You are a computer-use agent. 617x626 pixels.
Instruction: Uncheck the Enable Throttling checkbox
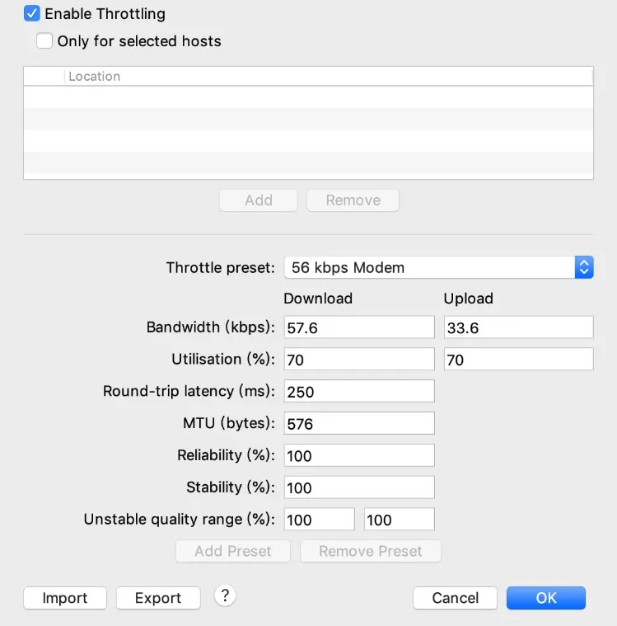pos(32,14)
